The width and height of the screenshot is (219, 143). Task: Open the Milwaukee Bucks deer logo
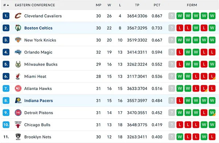18,64
